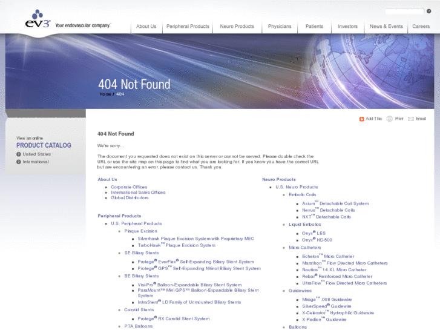
Task: Click the Home breadcrumb link
Action: (x=105, y=94)
